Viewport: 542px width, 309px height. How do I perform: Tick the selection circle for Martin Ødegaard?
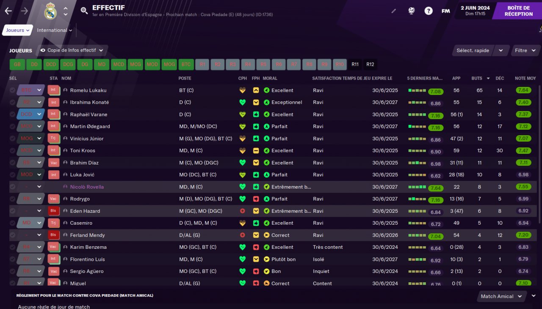(x=12, y=126)
